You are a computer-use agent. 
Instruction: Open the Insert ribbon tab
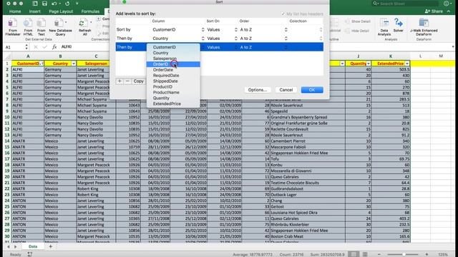click(35, 11)
